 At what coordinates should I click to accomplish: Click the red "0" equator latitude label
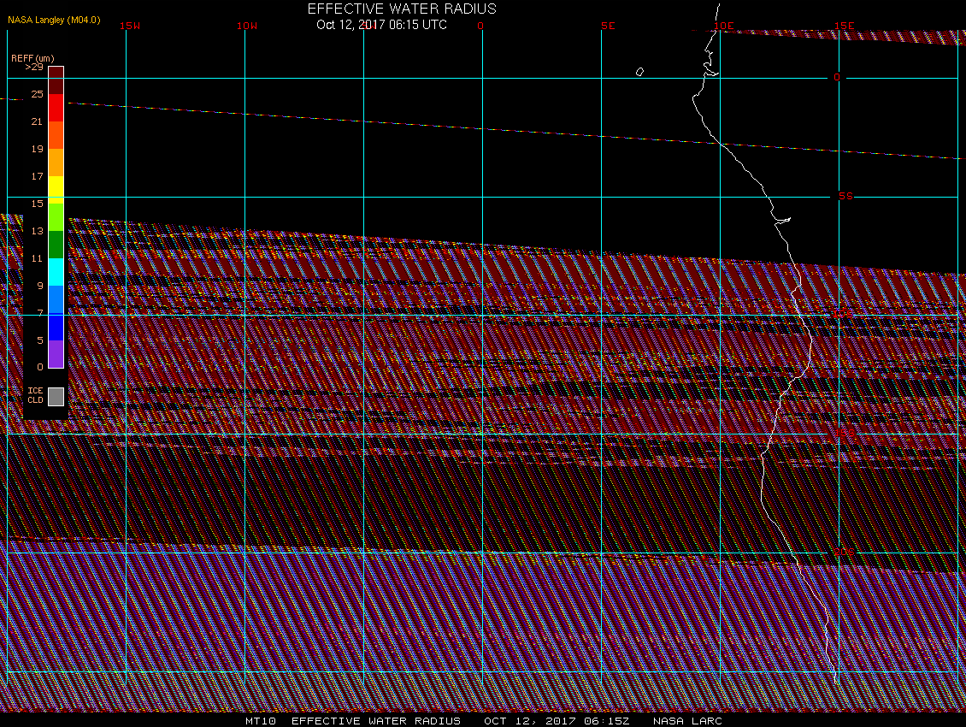(x=837, y=77)
